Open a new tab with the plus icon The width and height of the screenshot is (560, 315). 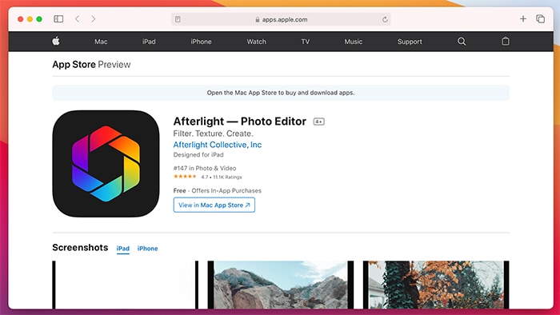pyautogui.click(x=523, y=19)
